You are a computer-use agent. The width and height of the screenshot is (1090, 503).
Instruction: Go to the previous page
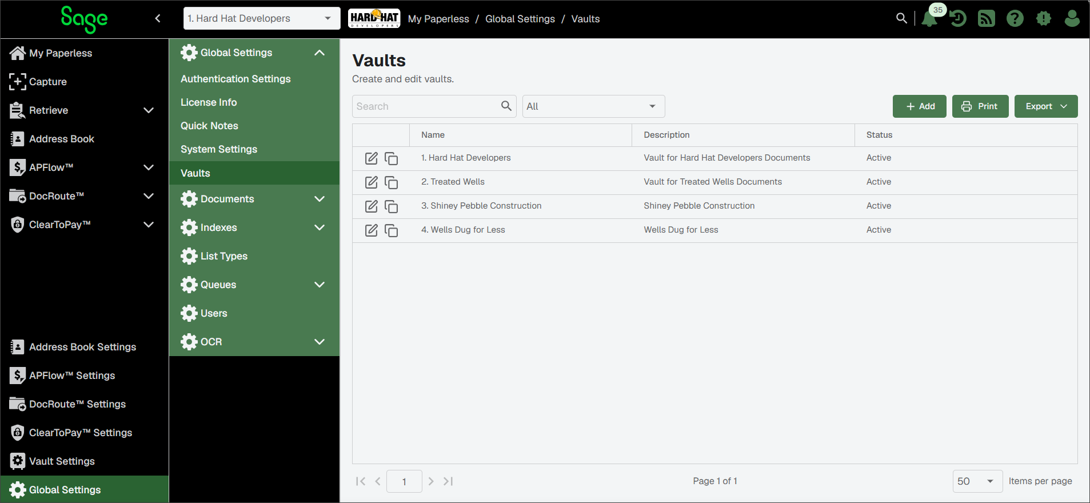click(x=378, y=481)
